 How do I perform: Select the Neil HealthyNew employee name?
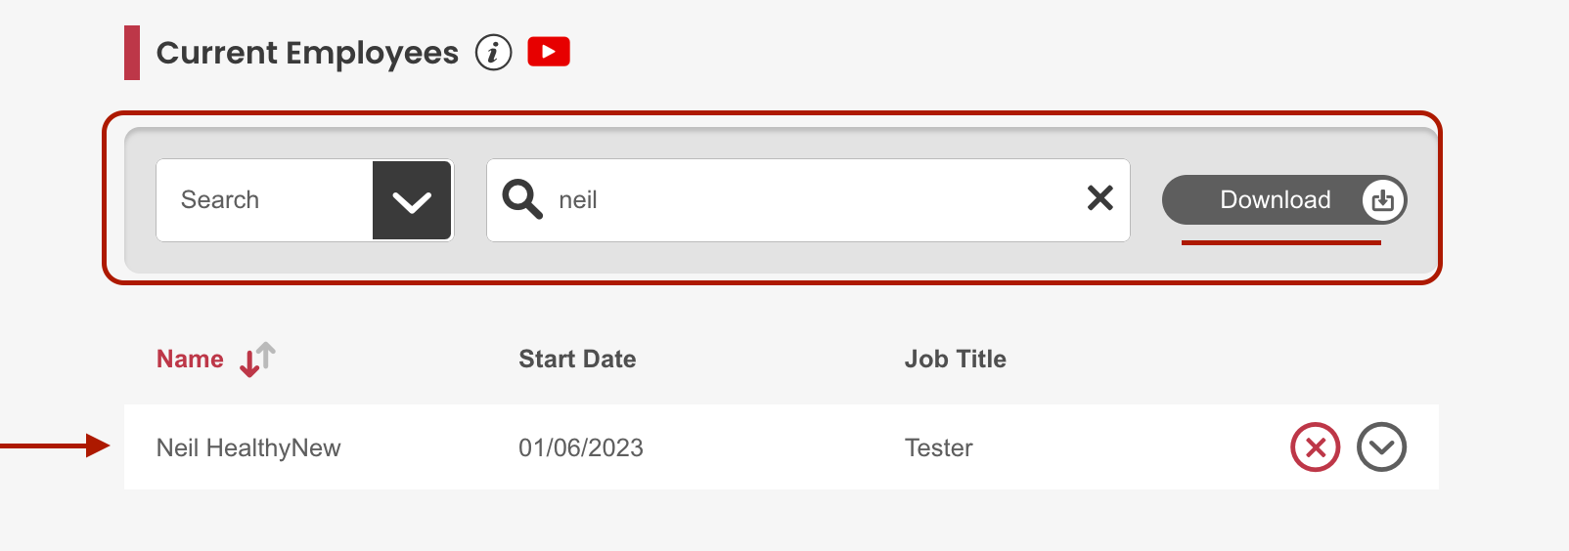pyautogui.click(x=248, y=448)
